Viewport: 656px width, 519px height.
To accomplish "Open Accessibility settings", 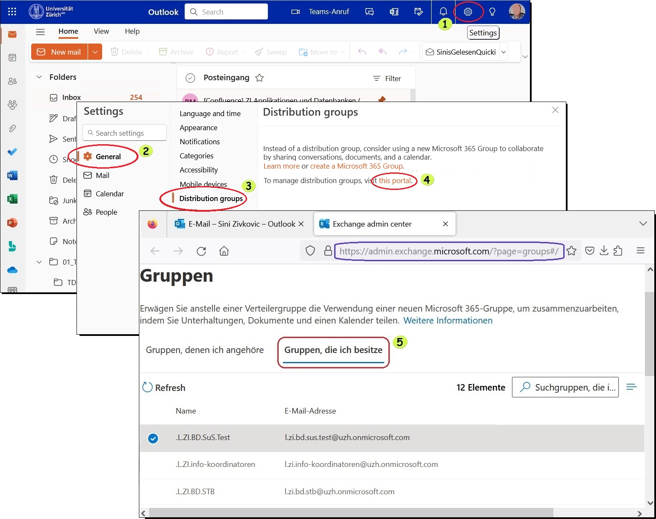I will 199,170.
